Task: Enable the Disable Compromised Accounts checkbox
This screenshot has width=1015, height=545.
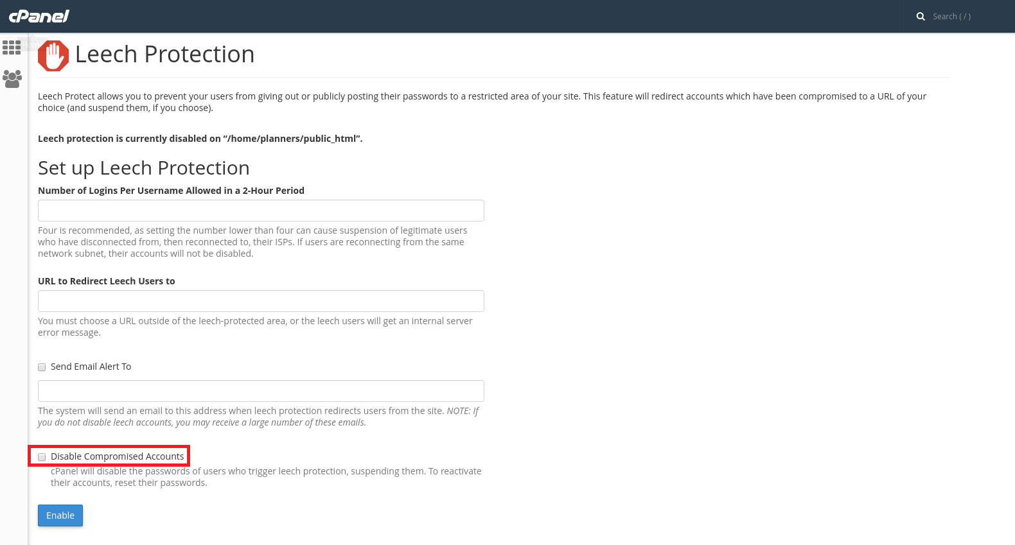Action: [42, 457]
